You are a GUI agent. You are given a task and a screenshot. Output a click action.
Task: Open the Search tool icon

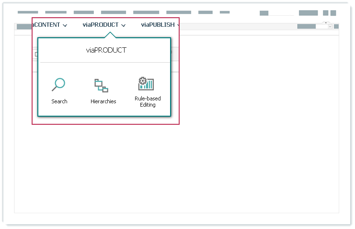[58, 85]
